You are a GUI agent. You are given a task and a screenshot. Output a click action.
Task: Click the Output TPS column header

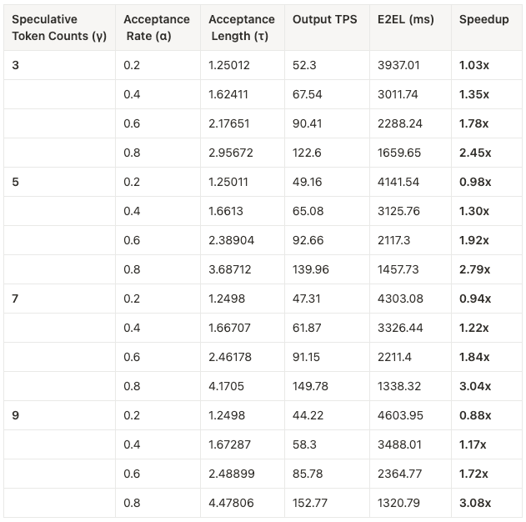click(324, 19)
